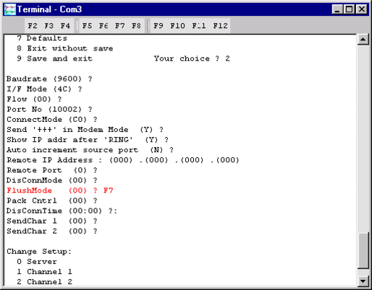Click the Baudrate (9600) prompt line
The width and height of the screenshot is (372, 290).
pyautogui.click(x=49, y=79)
